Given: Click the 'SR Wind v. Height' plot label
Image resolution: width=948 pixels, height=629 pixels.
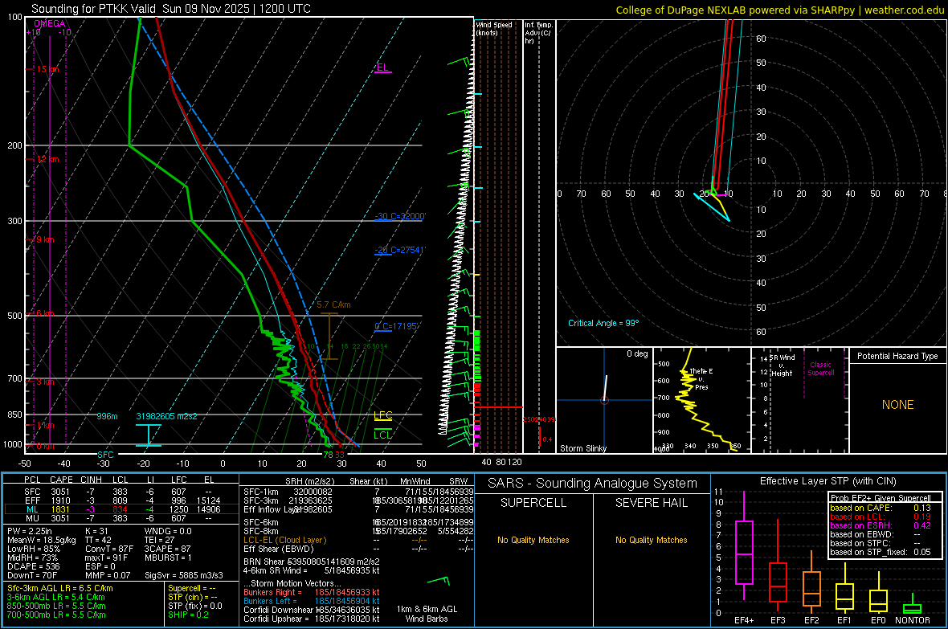Looking at the screenshot, I should tap(783, 366).
